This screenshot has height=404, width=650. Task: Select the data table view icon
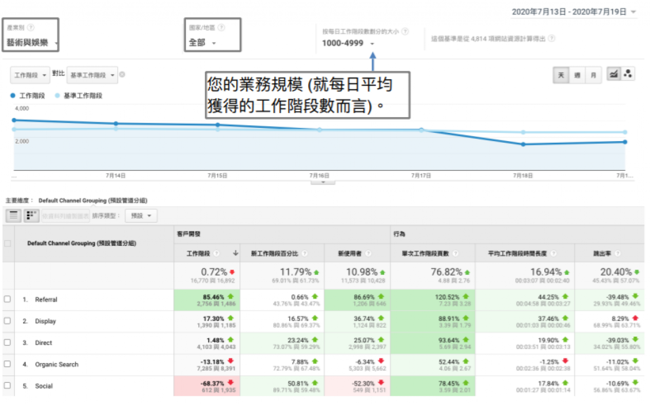[x=14, y=216]
